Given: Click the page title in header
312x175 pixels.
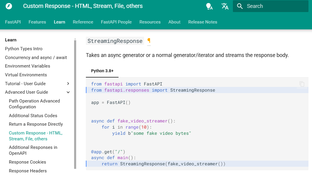Looking at the screenshot, I should [83, 6].
